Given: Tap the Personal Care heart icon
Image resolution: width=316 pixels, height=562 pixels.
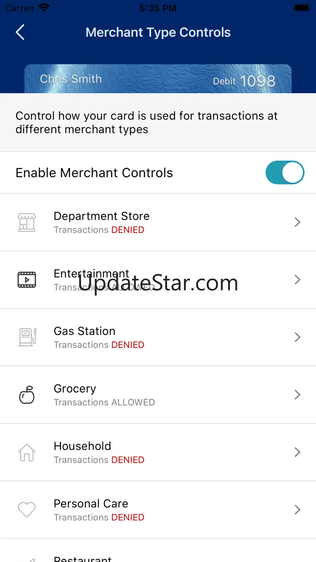Looking at the screenshot, I should (x=27, y=510).
